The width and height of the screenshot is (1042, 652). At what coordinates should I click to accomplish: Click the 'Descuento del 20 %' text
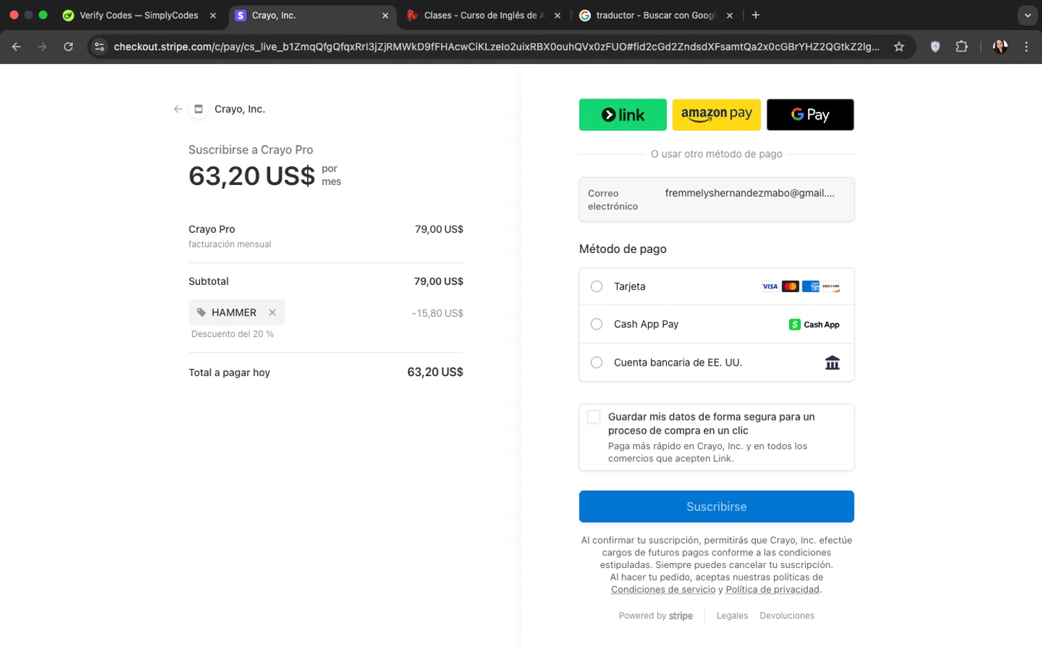[232, 334]
